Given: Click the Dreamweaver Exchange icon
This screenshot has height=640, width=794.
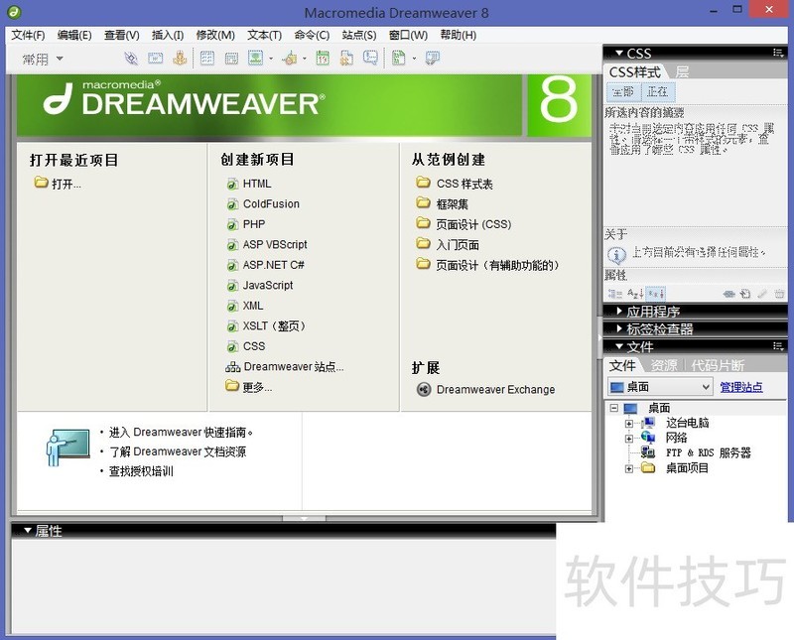Looking at the screenshot, I should click(x=424, y=389).
